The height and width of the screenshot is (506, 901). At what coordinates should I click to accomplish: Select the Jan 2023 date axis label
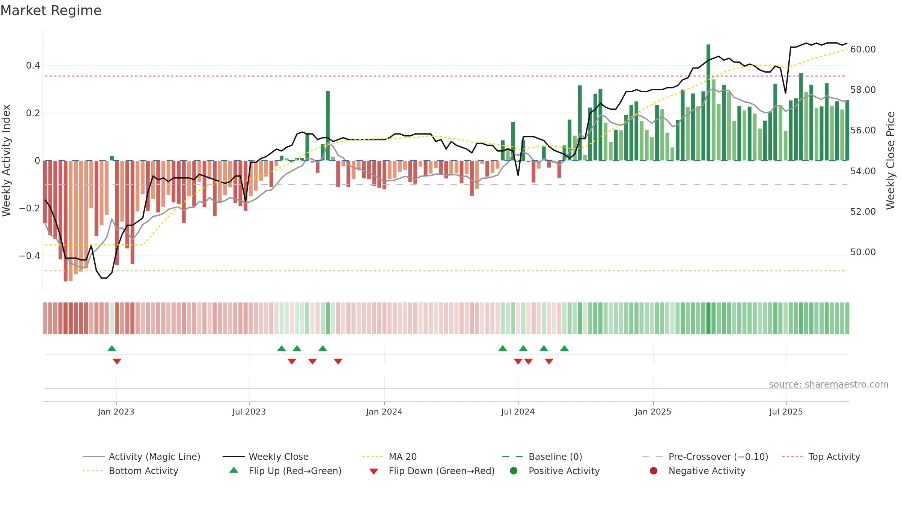click(x=116, y=412)
